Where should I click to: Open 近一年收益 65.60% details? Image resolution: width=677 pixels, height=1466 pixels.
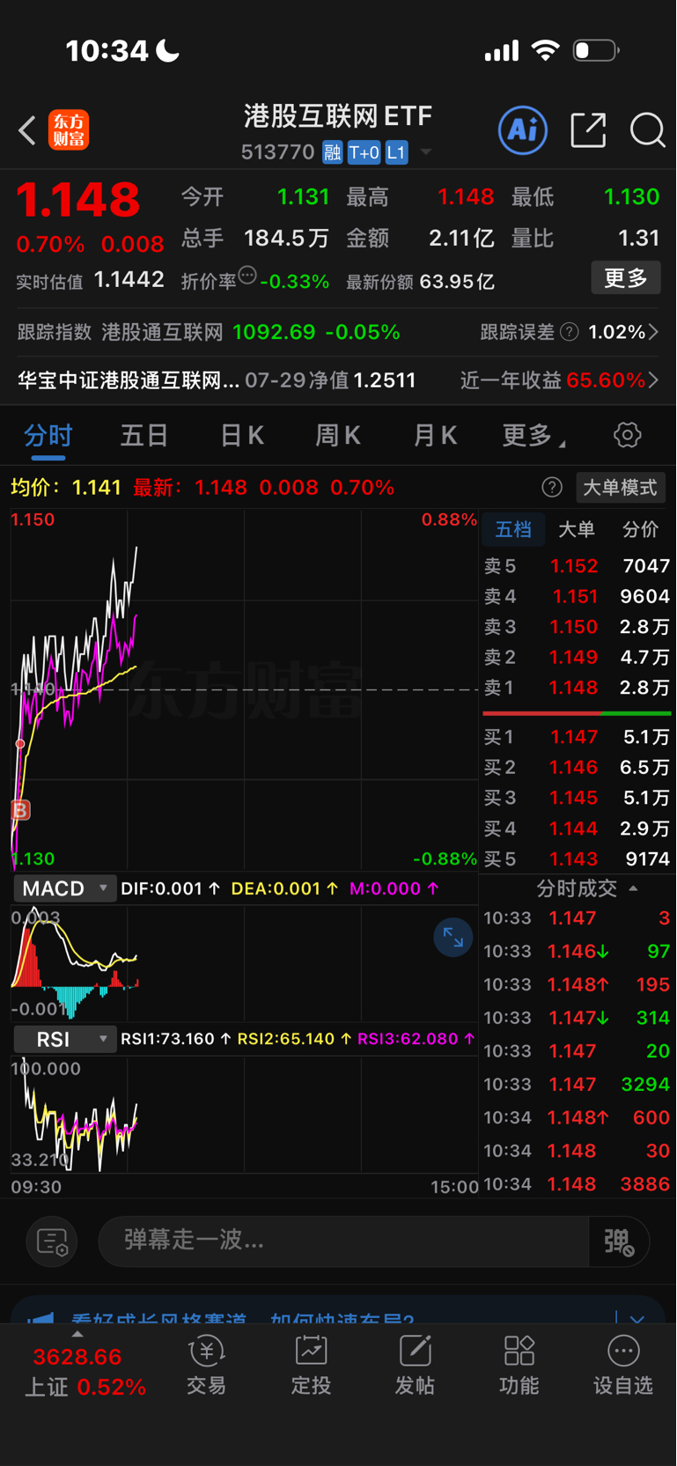tap(559, 380)
